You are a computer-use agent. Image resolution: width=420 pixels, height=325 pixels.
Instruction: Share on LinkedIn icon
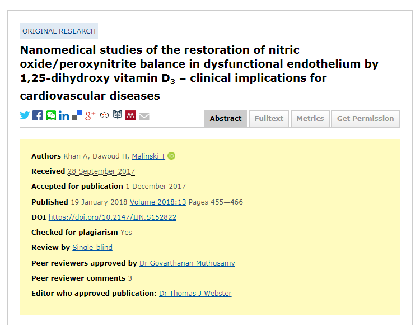click(x=64, y=116)
